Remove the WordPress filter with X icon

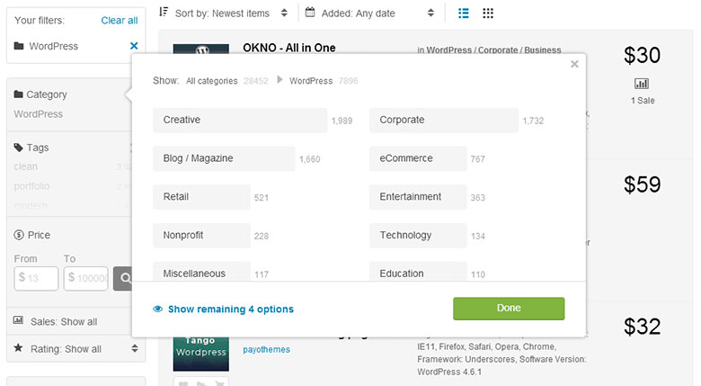pos(134,46)
